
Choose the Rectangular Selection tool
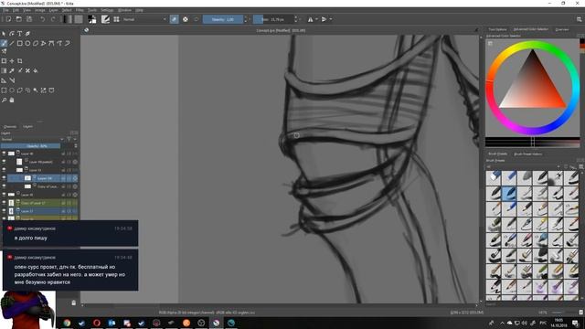(x=4, y=90)
